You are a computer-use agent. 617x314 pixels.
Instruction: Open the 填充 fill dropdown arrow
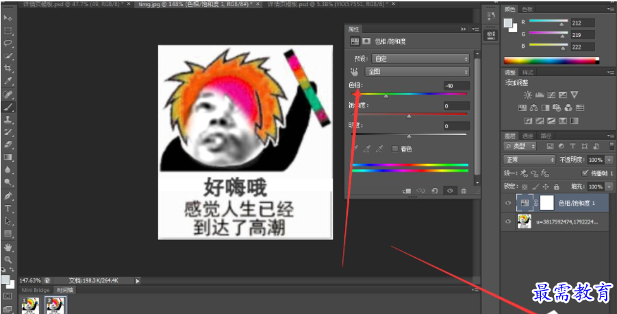click(x=609, y=186)
